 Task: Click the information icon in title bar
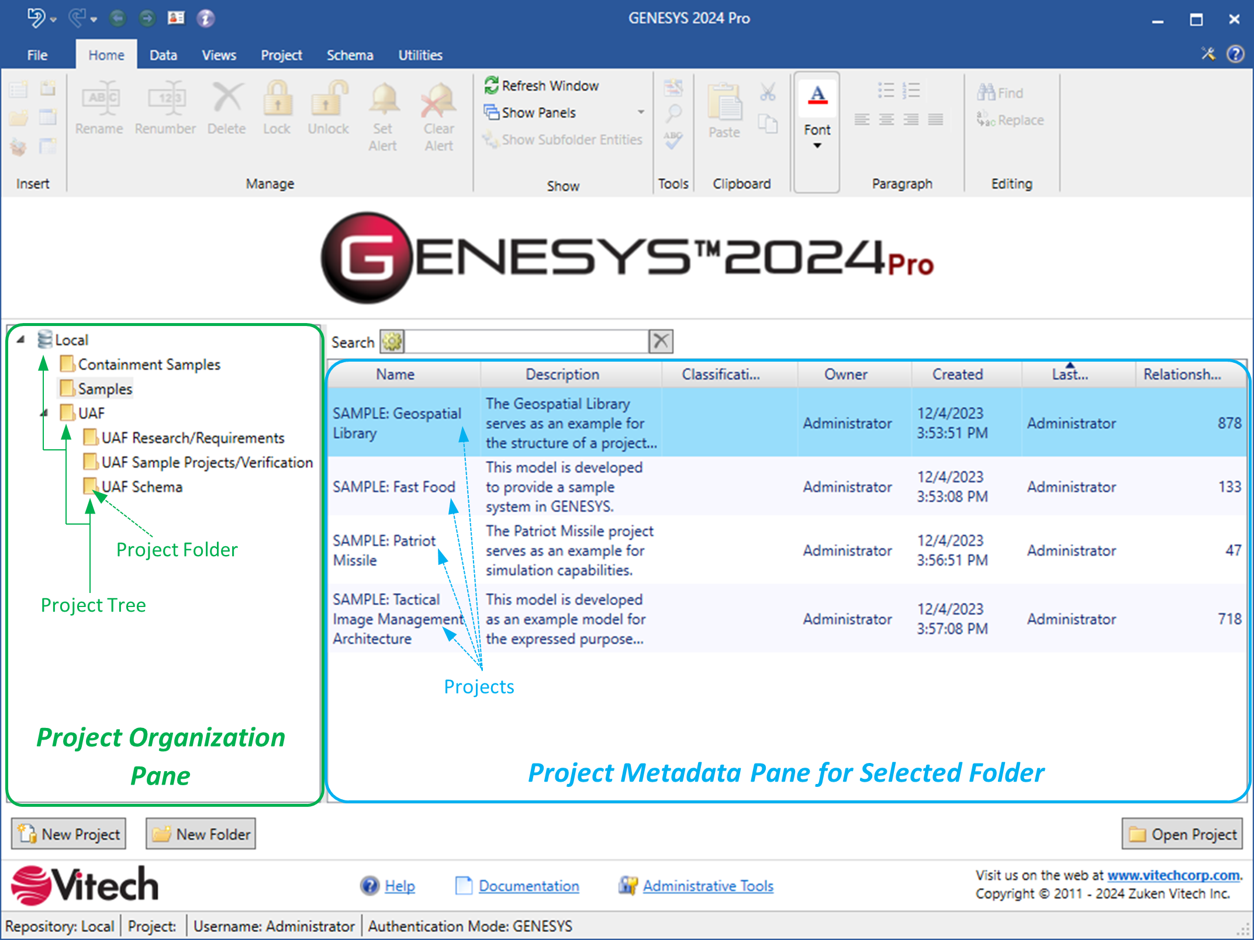205,18
